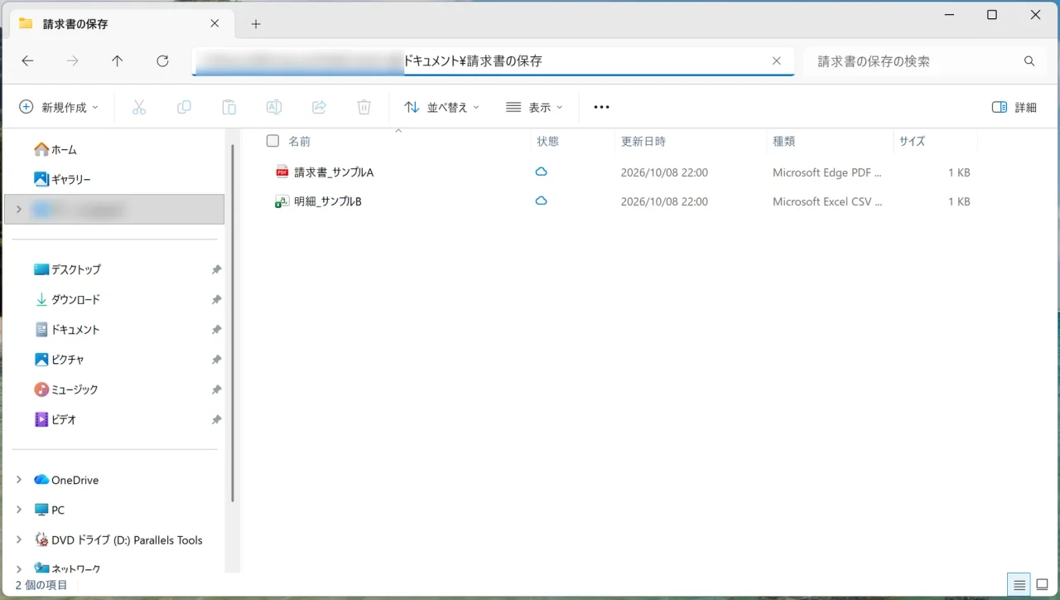Open the See more (…) menu

602,107
